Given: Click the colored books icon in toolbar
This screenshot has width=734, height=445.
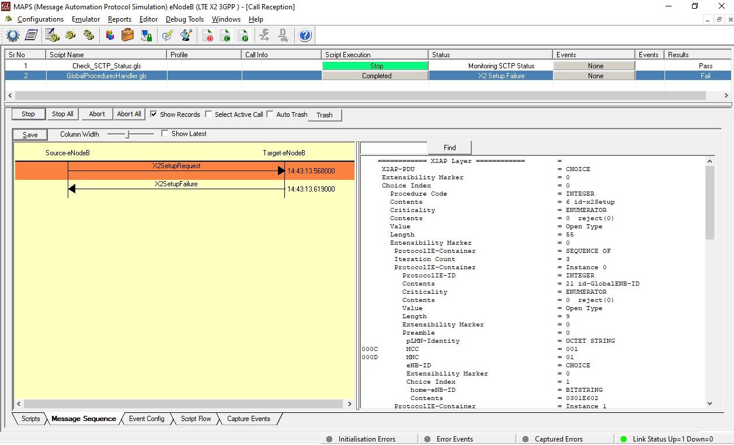Looking at the screenshot, I should pos(110,36).
